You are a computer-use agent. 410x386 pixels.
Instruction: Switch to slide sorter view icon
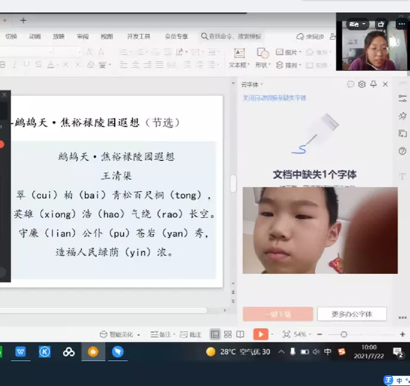[228, 334]
